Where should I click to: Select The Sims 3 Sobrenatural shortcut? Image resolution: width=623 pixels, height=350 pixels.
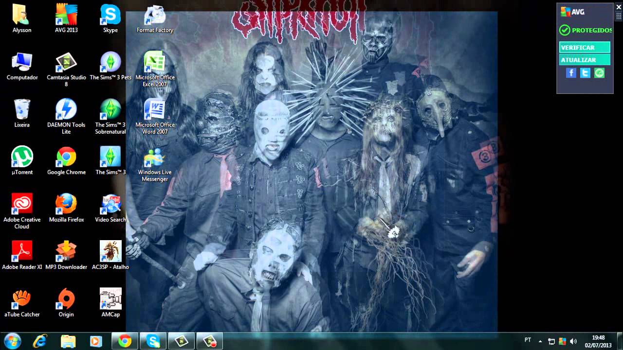coord(110,117)
